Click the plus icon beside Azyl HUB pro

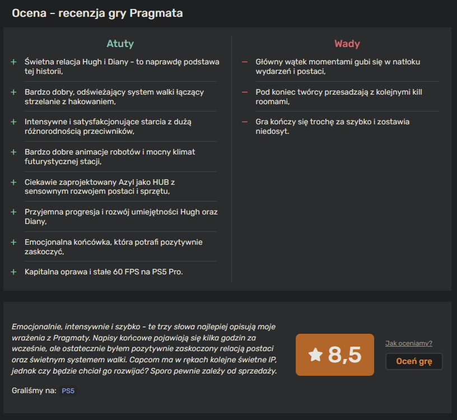point(13,182)
